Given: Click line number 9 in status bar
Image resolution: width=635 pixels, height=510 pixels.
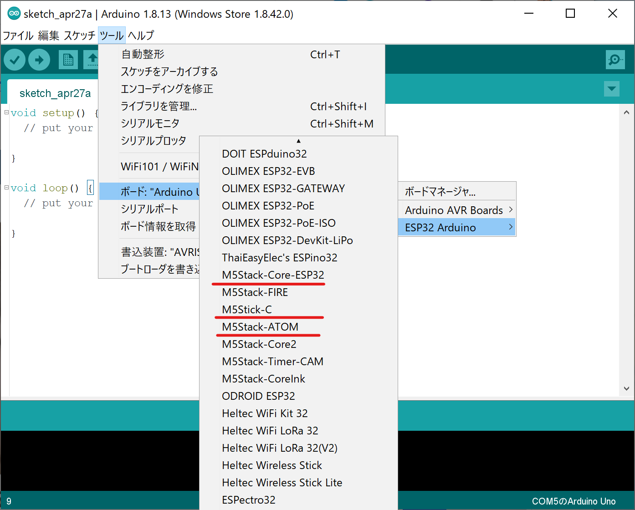Looking at the screenshot, I should pyautogui.click(x=9, y=501).
